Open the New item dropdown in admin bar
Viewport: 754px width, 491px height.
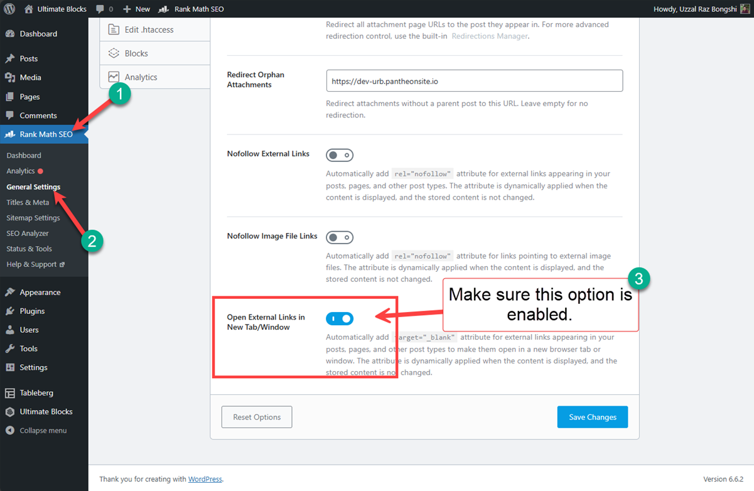(136, 8)
